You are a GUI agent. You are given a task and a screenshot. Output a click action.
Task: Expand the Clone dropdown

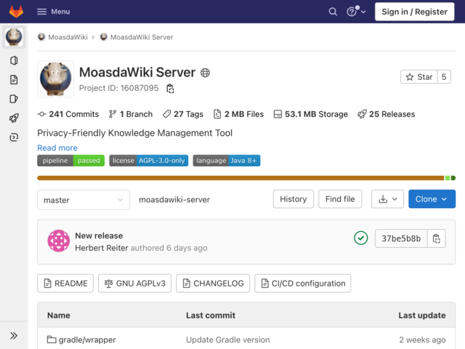coord(432,199)
